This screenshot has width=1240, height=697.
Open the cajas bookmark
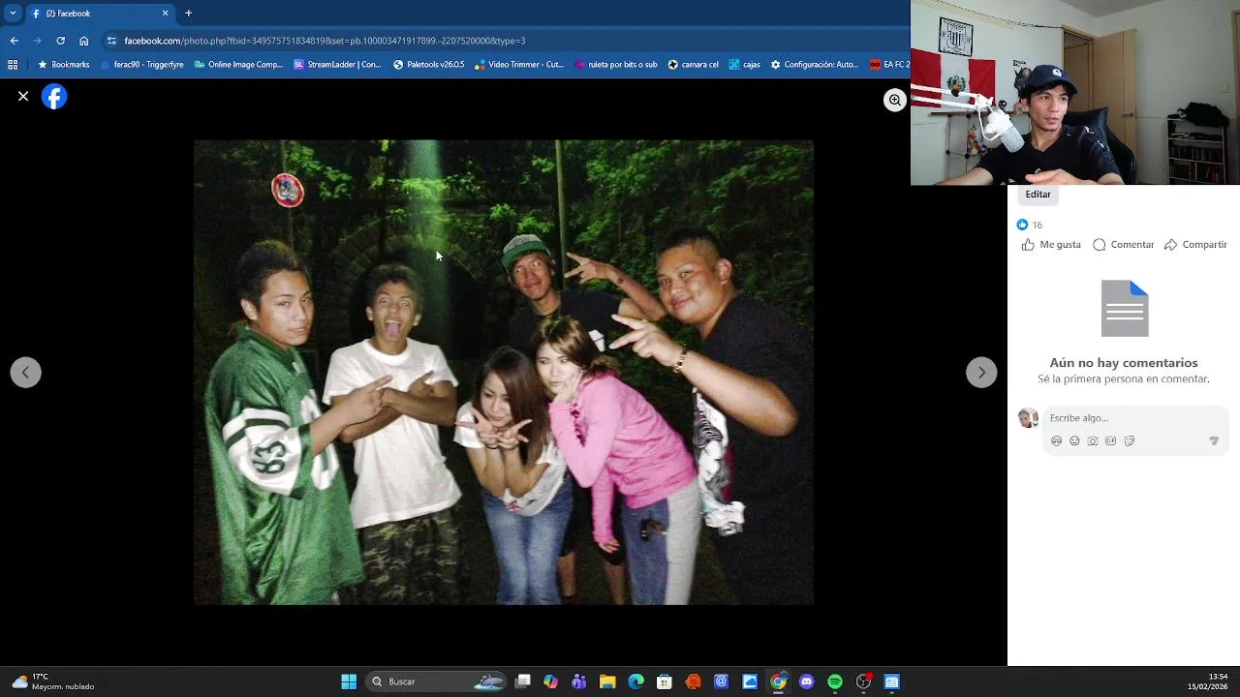pyautogui.click(x=744, y=65)
